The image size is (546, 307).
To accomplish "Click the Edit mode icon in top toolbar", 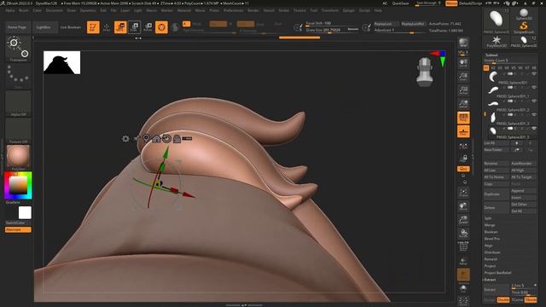I will [x=93, y=27].
